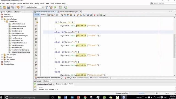Click the green Run Project arrow
Viewport: 176px width, 99px height.
coord(55,7)
